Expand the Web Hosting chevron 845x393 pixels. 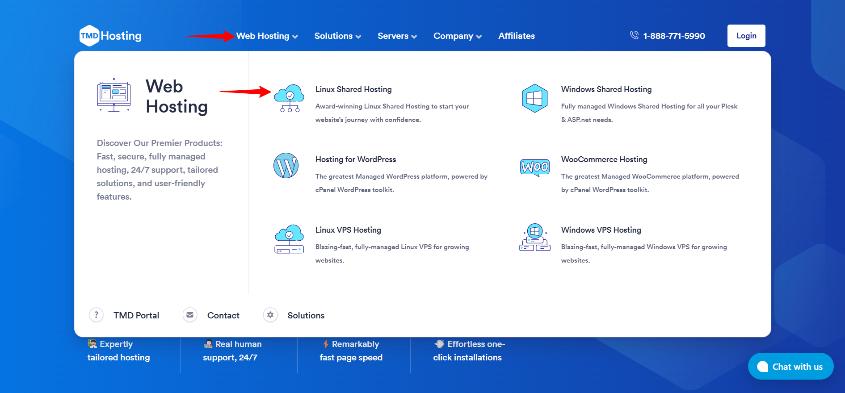click(295, 37)
